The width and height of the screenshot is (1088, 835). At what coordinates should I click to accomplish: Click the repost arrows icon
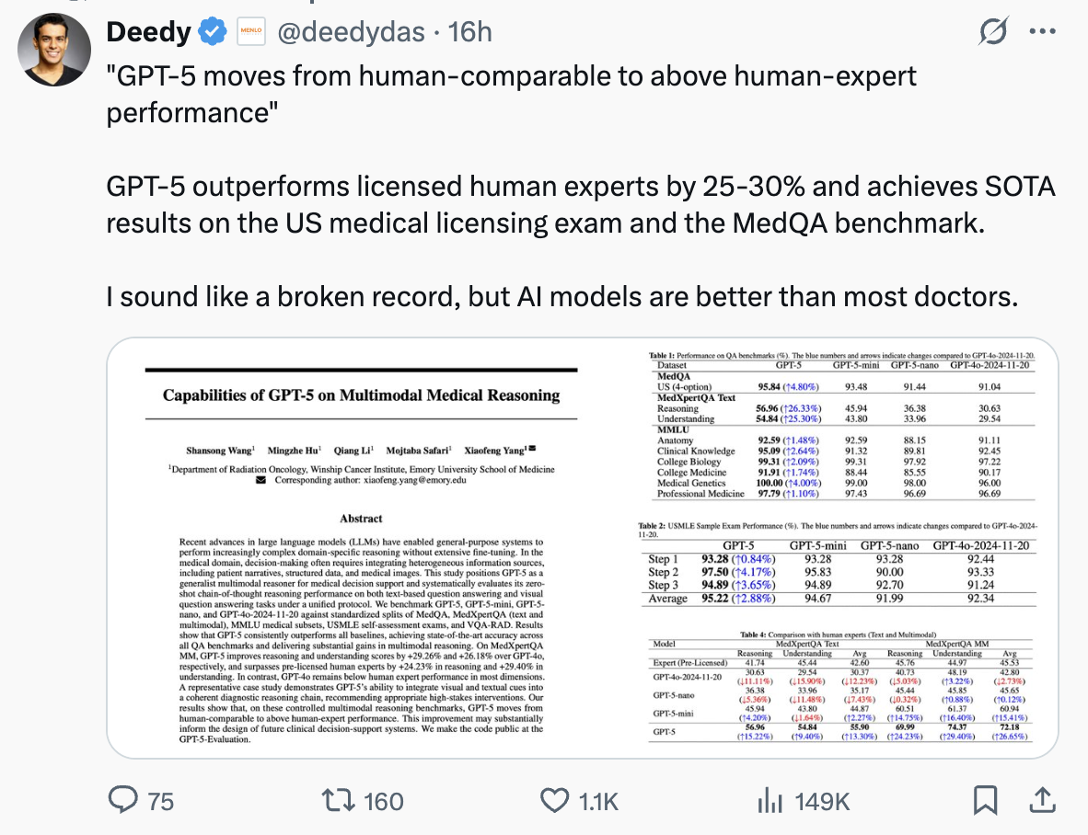pos(338,800)
